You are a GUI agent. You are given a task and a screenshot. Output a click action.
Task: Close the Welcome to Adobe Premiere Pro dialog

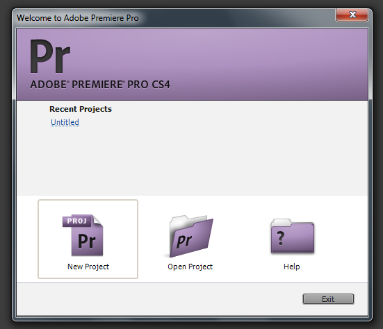(352, 15)
